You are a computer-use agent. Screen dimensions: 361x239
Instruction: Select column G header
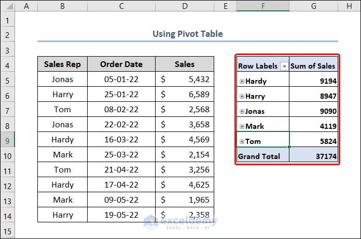click(313, 6)
